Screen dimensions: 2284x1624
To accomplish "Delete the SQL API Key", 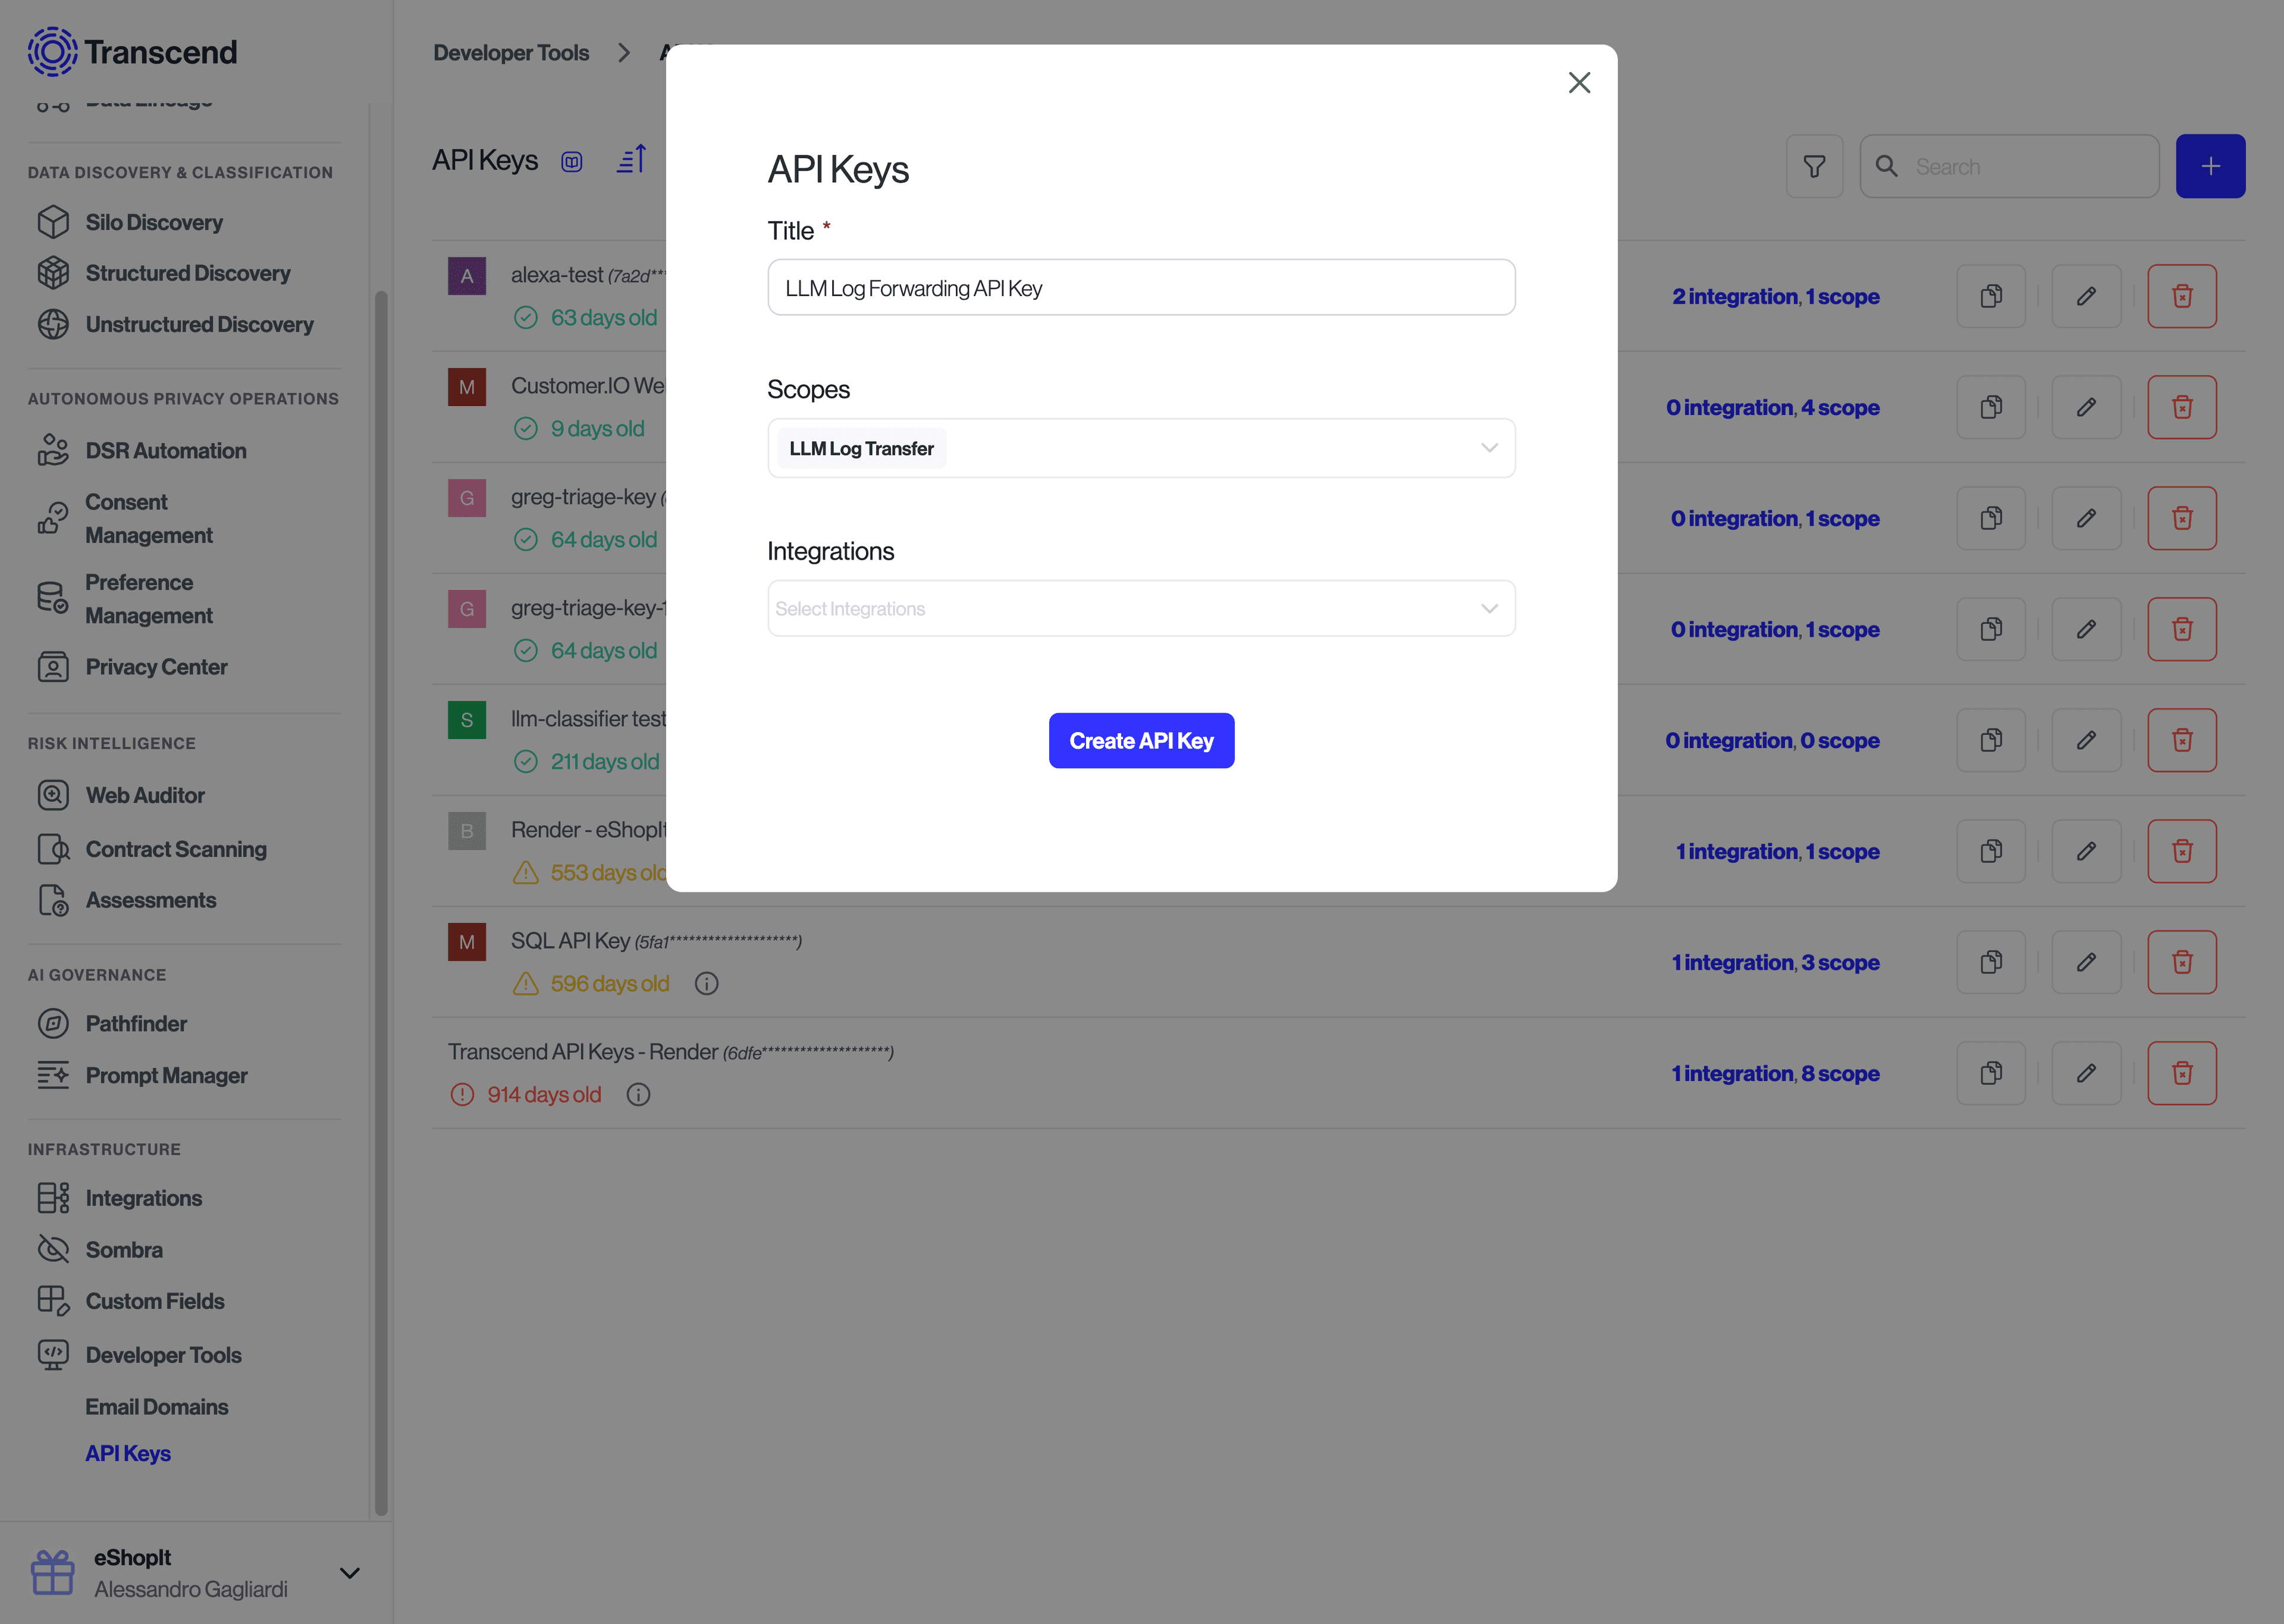I will tap(2183, 962).
